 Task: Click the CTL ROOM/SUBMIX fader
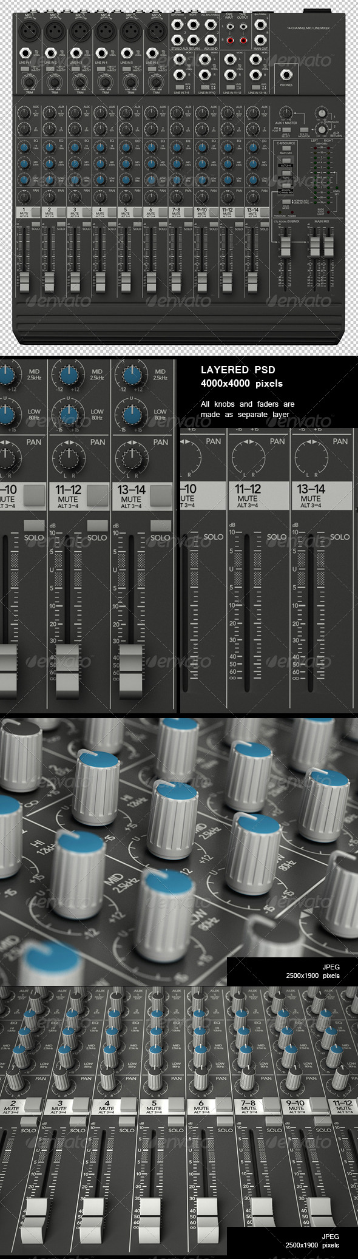point(285,247)
